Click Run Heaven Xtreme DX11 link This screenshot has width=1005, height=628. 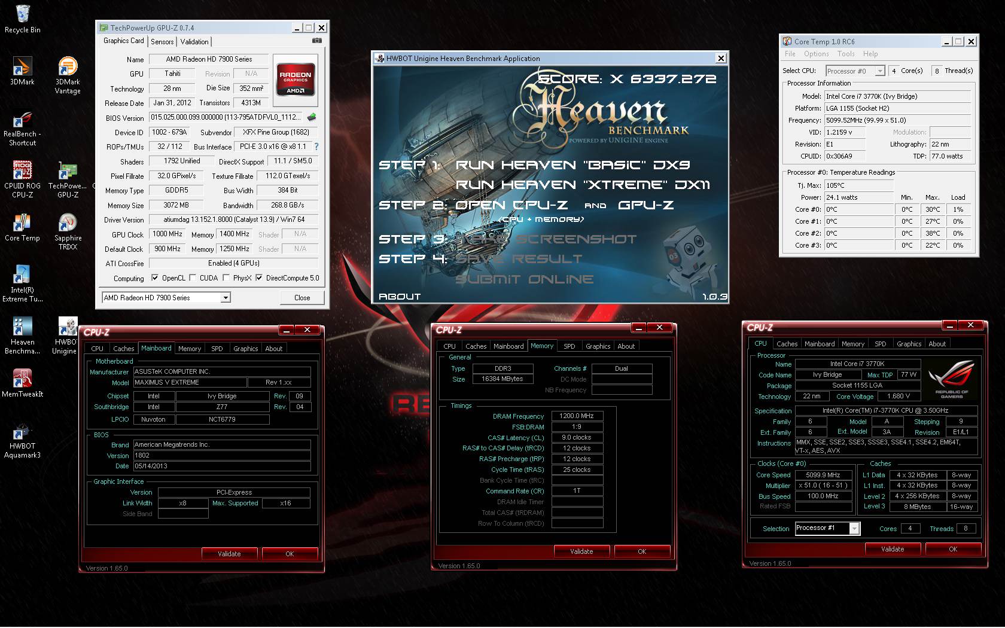583,185
